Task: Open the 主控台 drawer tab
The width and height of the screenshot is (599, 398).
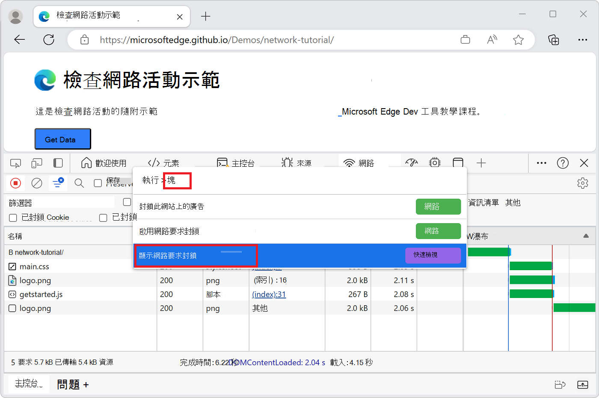Action: 29,383
